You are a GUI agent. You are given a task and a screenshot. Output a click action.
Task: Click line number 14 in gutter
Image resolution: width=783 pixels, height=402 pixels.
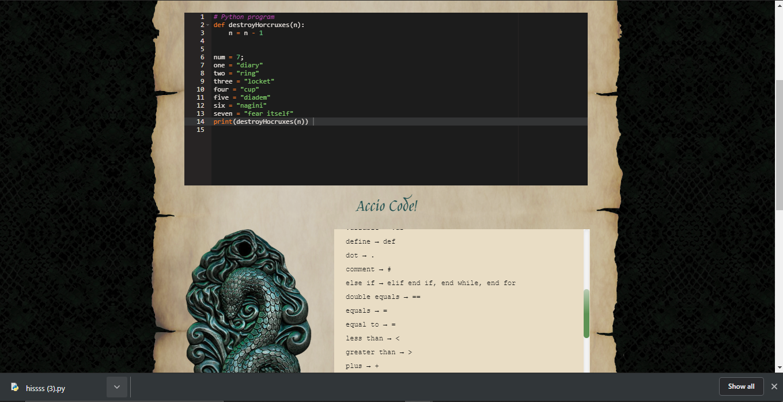200,122
